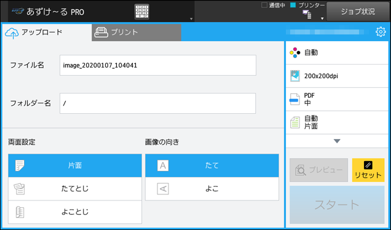Image resolution: width=391 pixels, height=230 pixels.
Task: Click the magnifier icon on プレビュー
Action: [300, 170]
